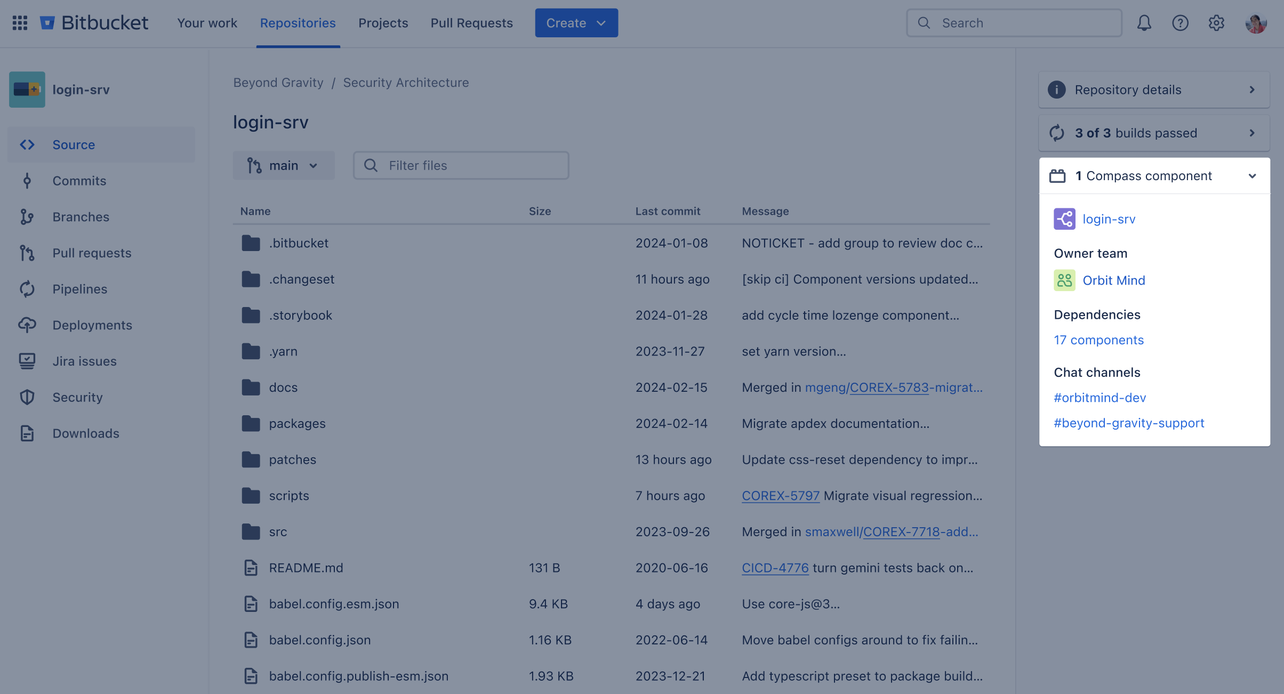Open Projects menu item

click(x=383, y=23)
